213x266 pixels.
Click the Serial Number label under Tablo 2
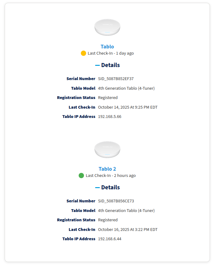tap(81, 201)
